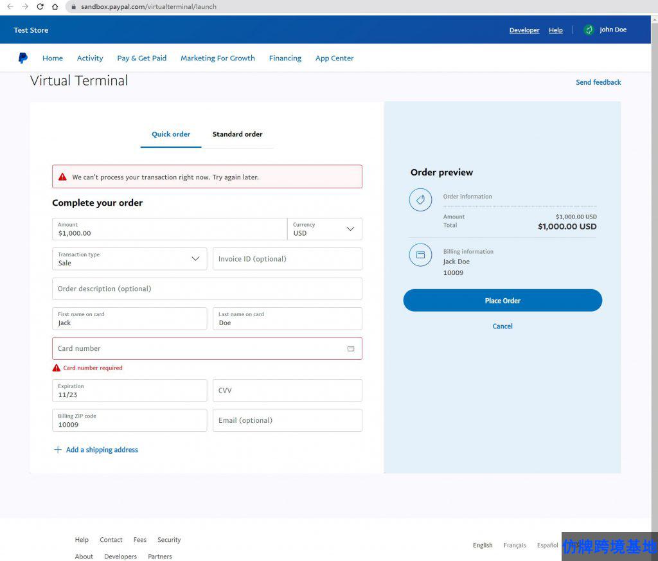Click the Invoice ID optional field
Image resolution: width=658 pixels, height=561 pixels.
pyautogui.click(x=287, y=259)
